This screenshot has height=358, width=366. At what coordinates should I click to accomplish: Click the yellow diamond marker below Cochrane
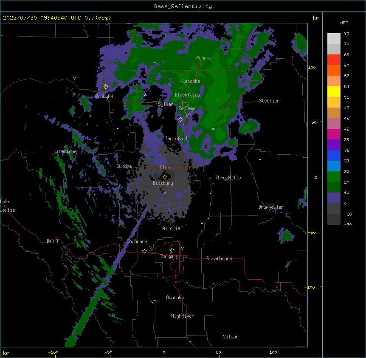[x=144, y=251]
